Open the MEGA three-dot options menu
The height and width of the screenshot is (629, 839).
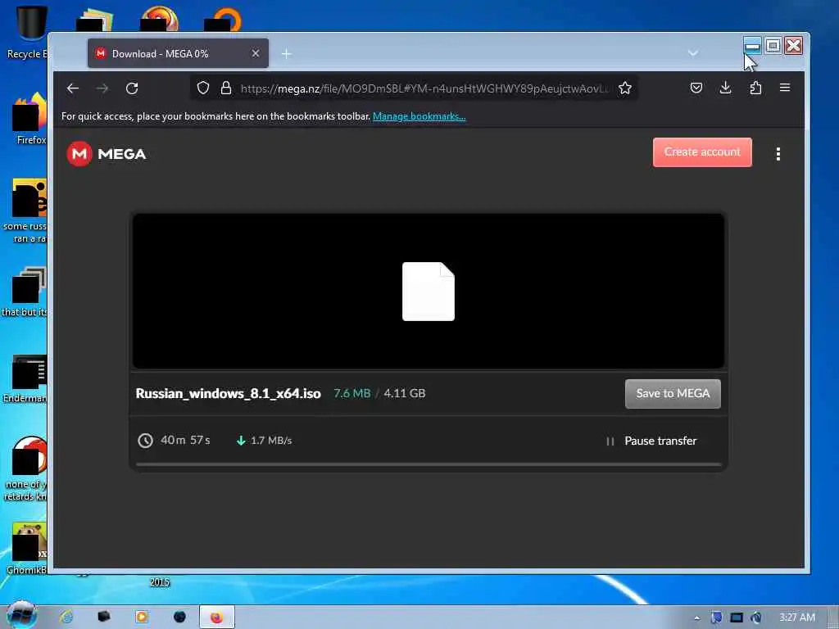click(x=778, y=154)
